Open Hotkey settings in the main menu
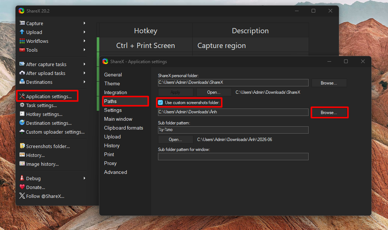This screenshot has height=230, width=388. tap(44, 114)
